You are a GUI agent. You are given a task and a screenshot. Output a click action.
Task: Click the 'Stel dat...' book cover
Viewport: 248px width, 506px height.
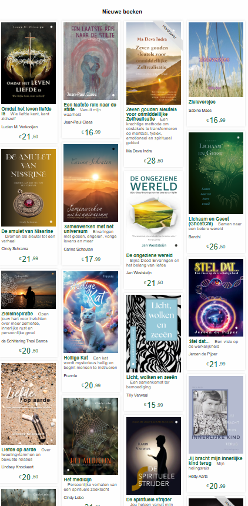pyautogui.click(x=216, y=298)
